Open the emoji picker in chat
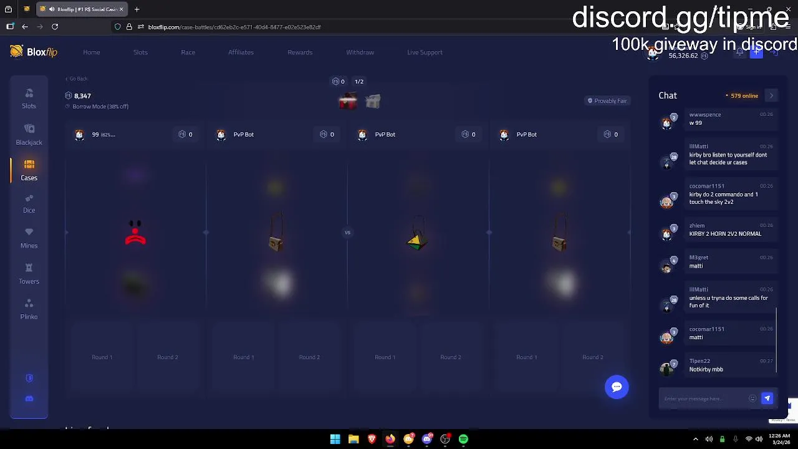This screenshot has width=798, height=449. point(752,398)
